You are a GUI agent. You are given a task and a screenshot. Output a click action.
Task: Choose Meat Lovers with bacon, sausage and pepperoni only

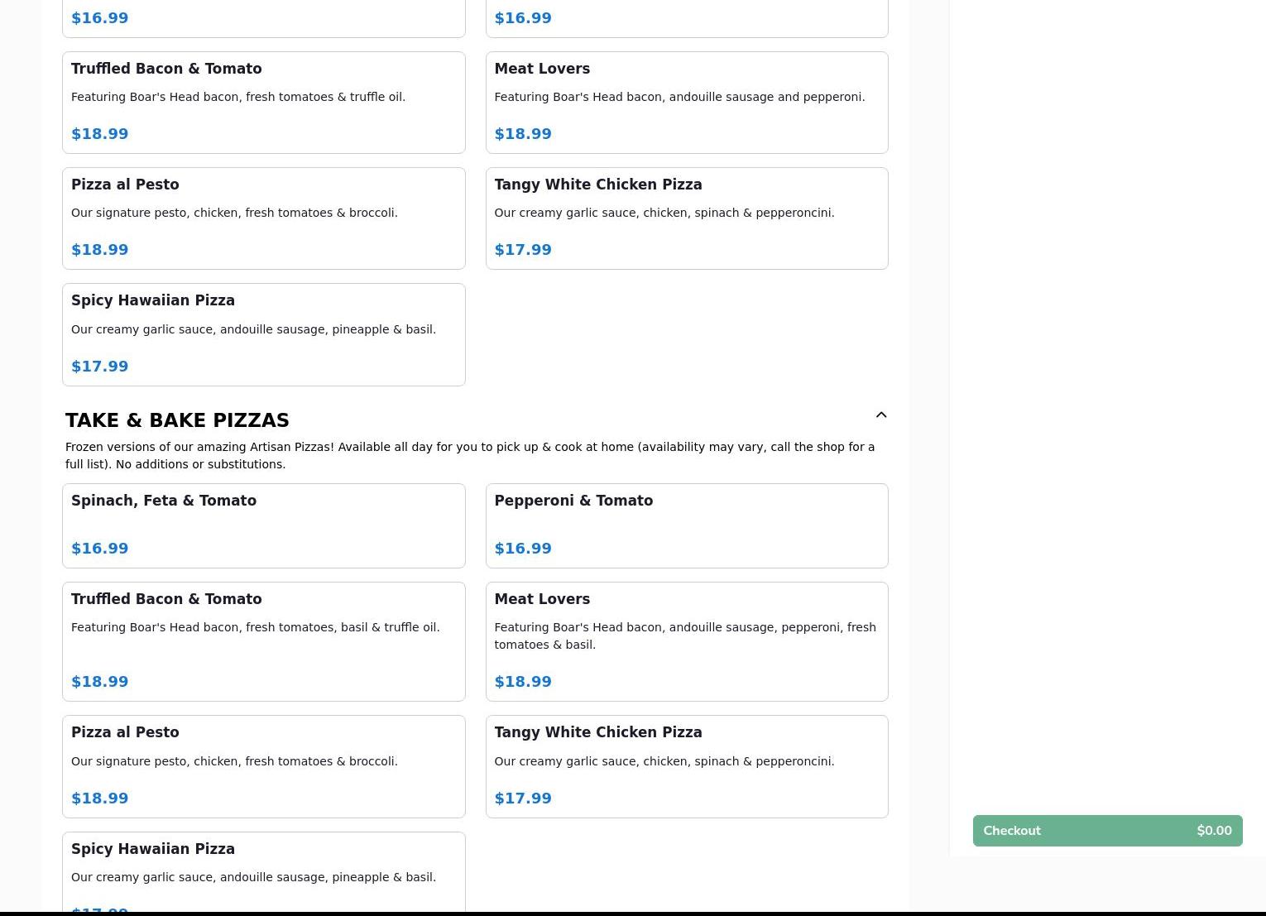(x=686, y=103)
